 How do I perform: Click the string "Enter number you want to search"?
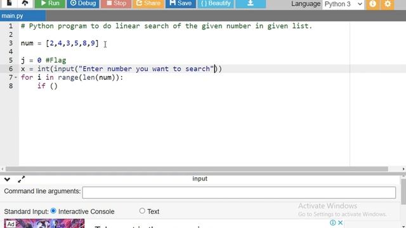147,69
